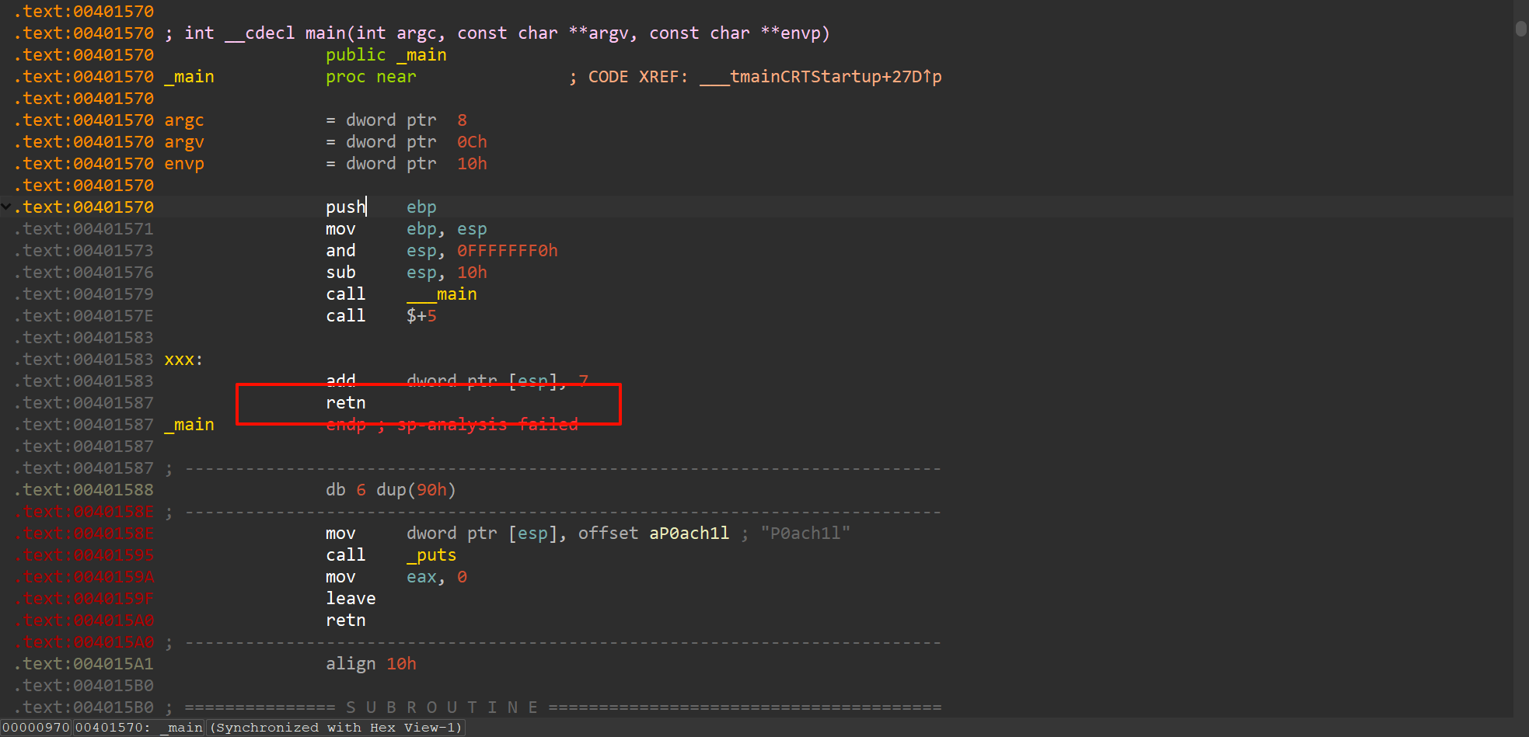The height and width of the screenshot is (737, 1529).
Task: Select the '$+5' call operand
Action: pyautogui.click(x=421, y=316)
